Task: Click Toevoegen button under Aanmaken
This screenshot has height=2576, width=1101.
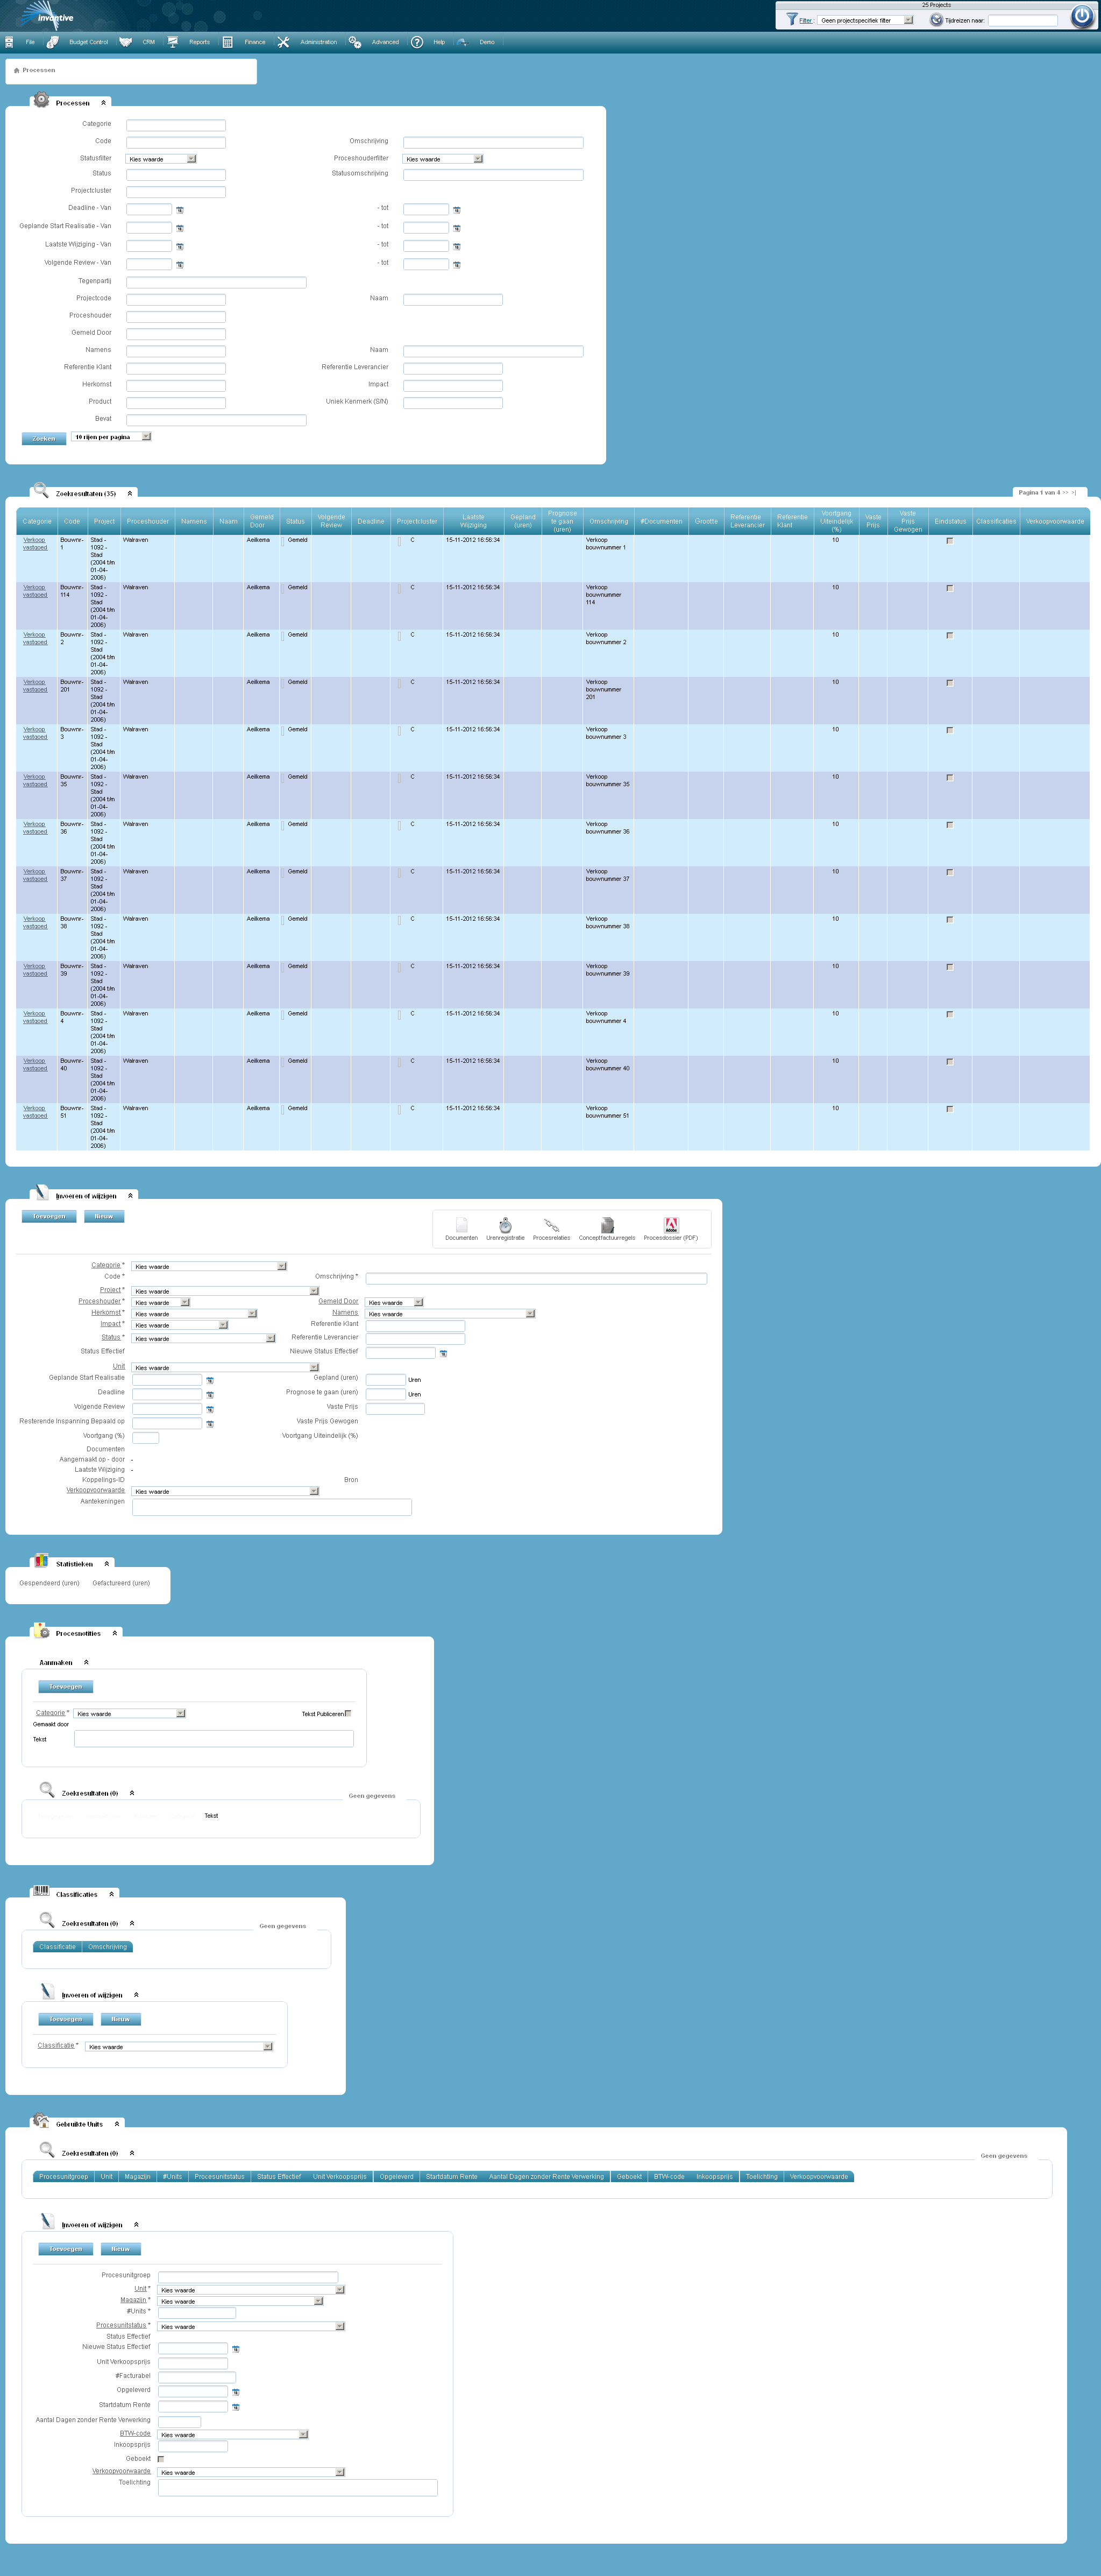Action: 66,1687
